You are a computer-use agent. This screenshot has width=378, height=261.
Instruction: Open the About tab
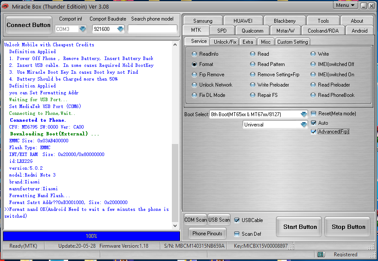pyautogui.click(x=357, y=21)
